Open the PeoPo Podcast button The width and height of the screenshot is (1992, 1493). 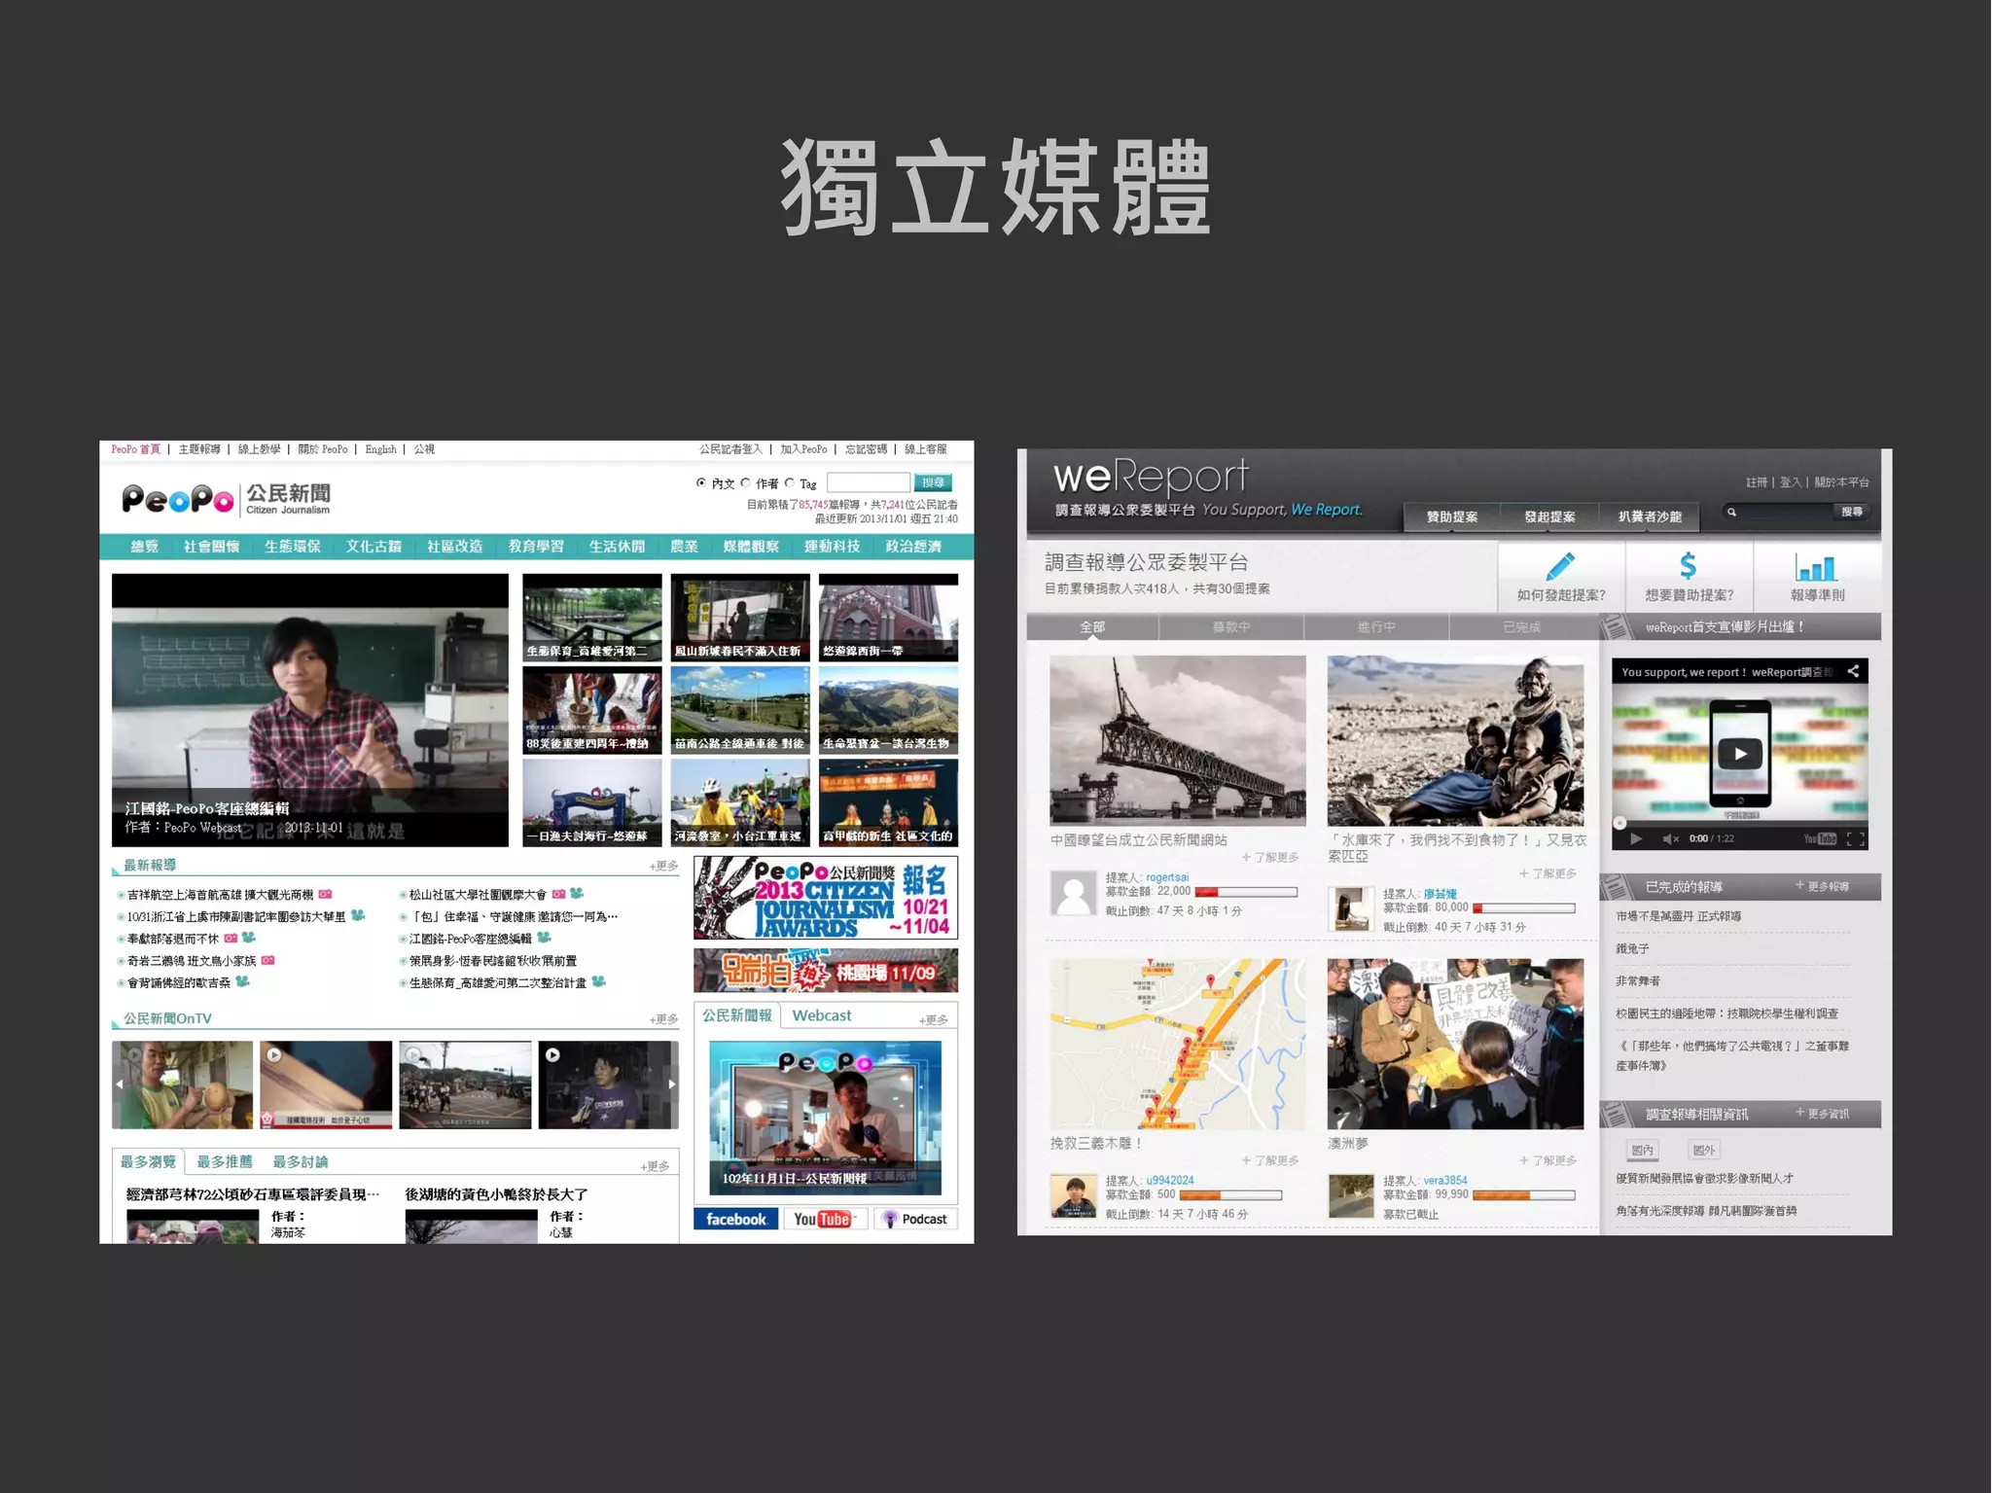click(914, 1219)
